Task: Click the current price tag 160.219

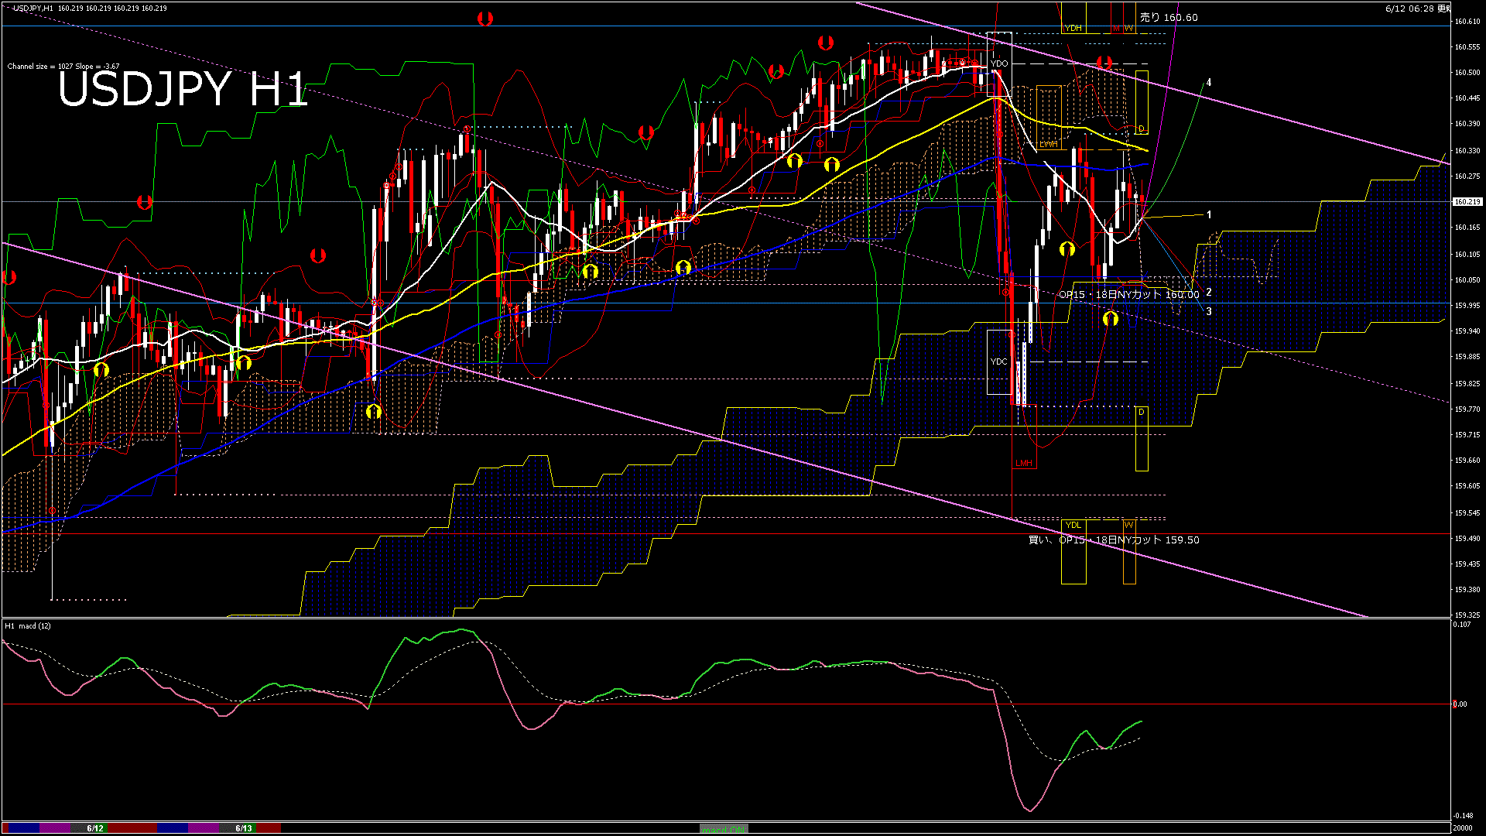Action: point(1467,201)
